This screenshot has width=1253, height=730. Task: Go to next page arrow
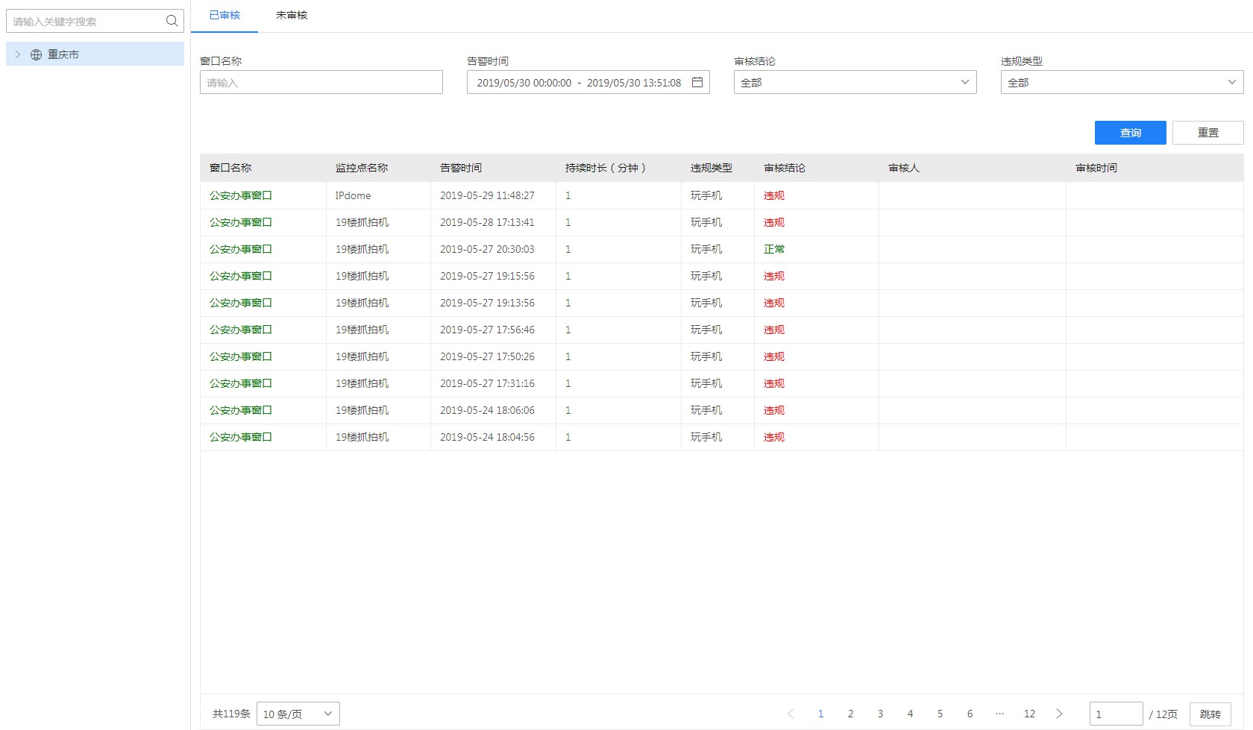click(1059, 714)
